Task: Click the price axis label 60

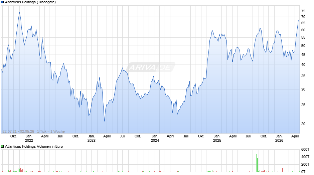Action: (303, 30)
